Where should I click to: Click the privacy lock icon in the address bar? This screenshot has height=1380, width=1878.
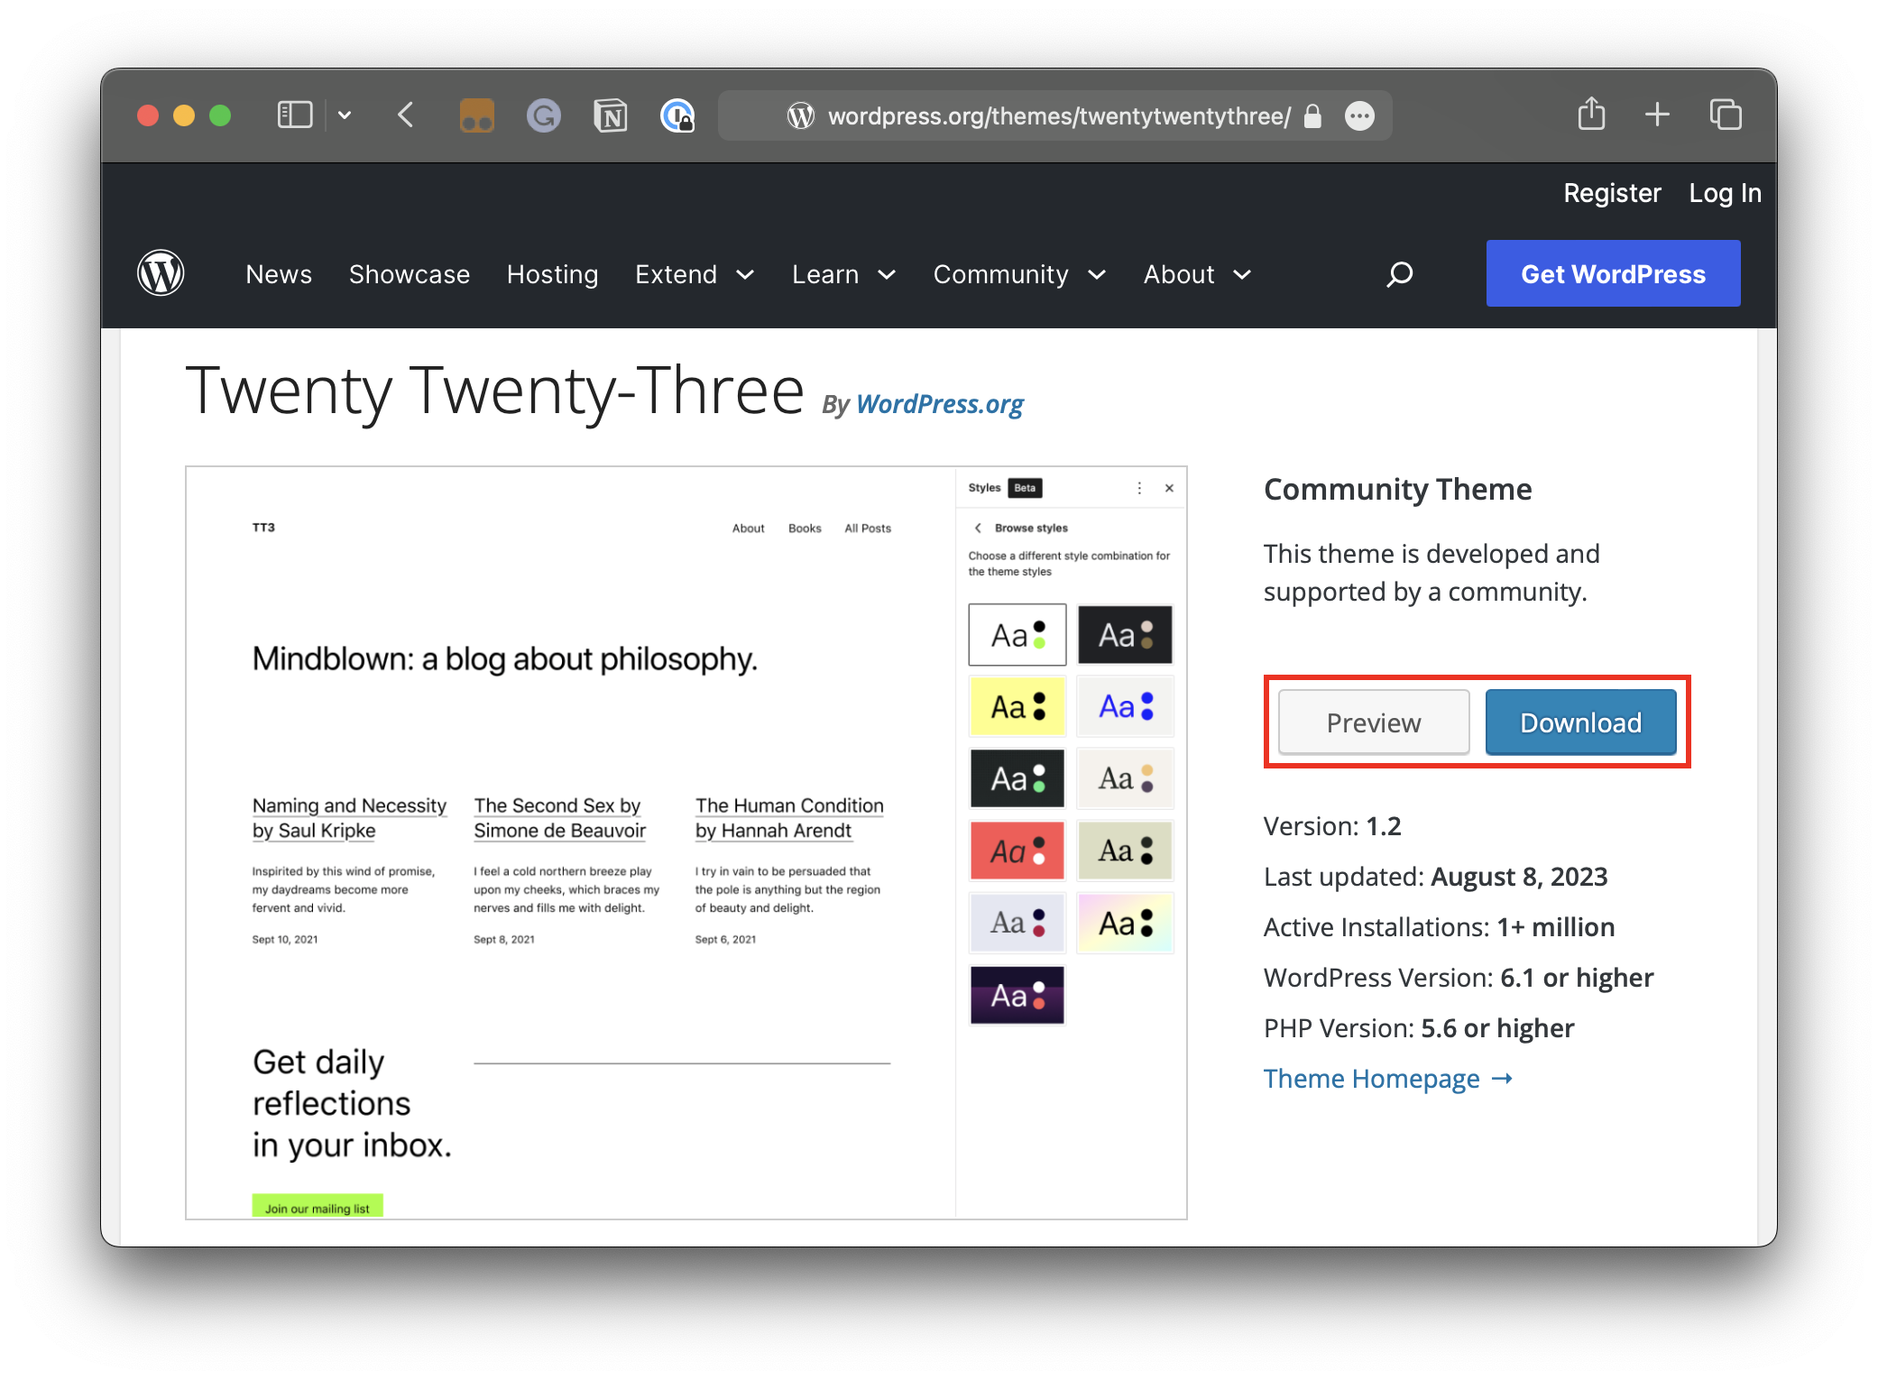coord(1313,116)
